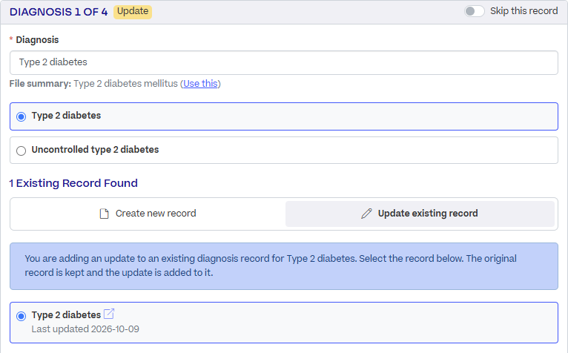Click the DIAGNOSIS 1 OF 4 heading

pos(59,12)
